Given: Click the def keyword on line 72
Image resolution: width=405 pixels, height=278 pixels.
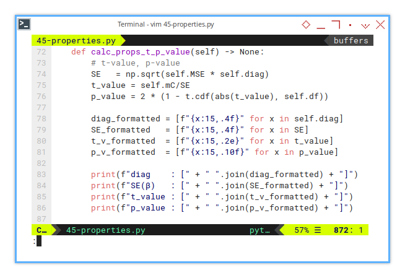Looking at the screenshot, I should pyautogui.click(x=79, y=52).
